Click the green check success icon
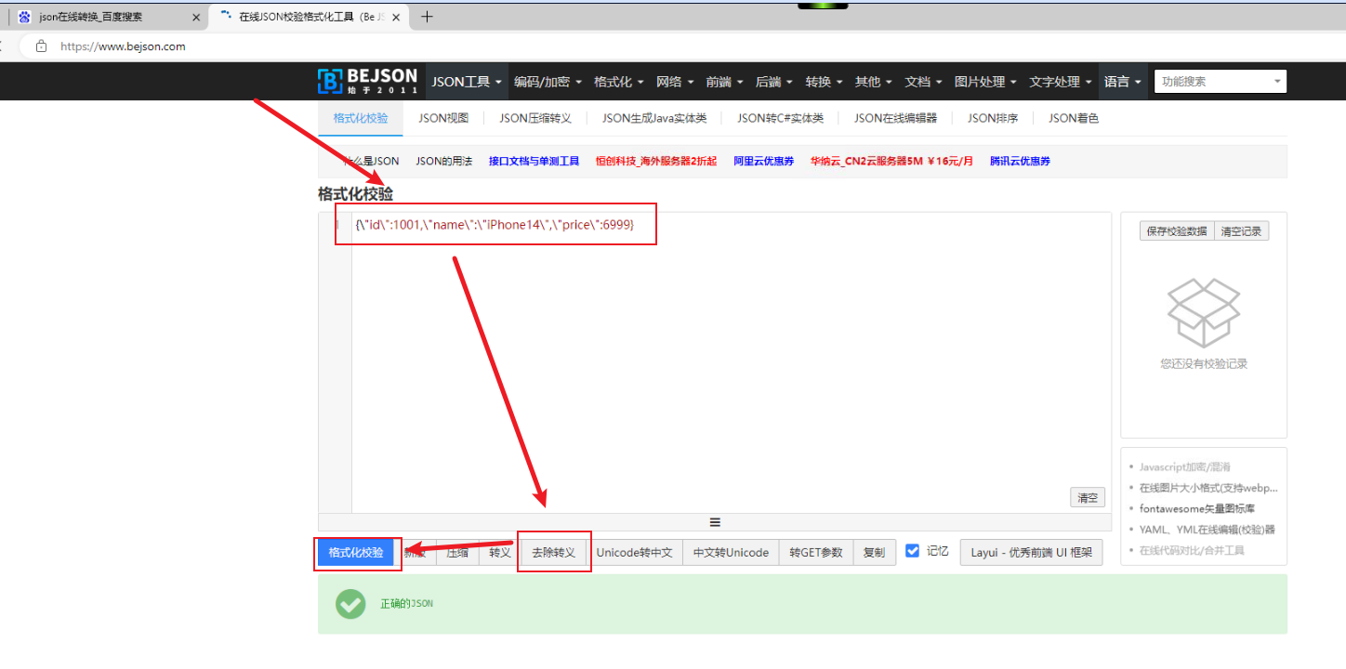Screen dimensions: 1346x669 point(350,604)
